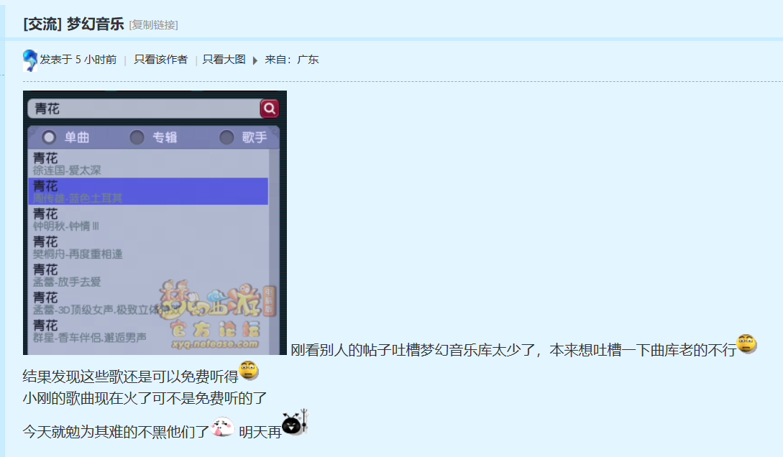Click the 交流 category tag

42,24
